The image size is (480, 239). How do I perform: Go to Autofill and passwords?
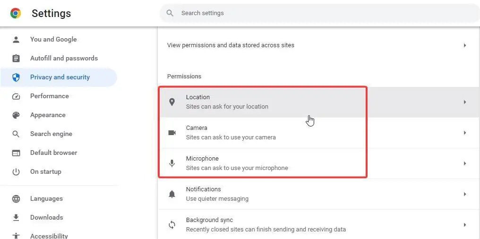(64, 59)
